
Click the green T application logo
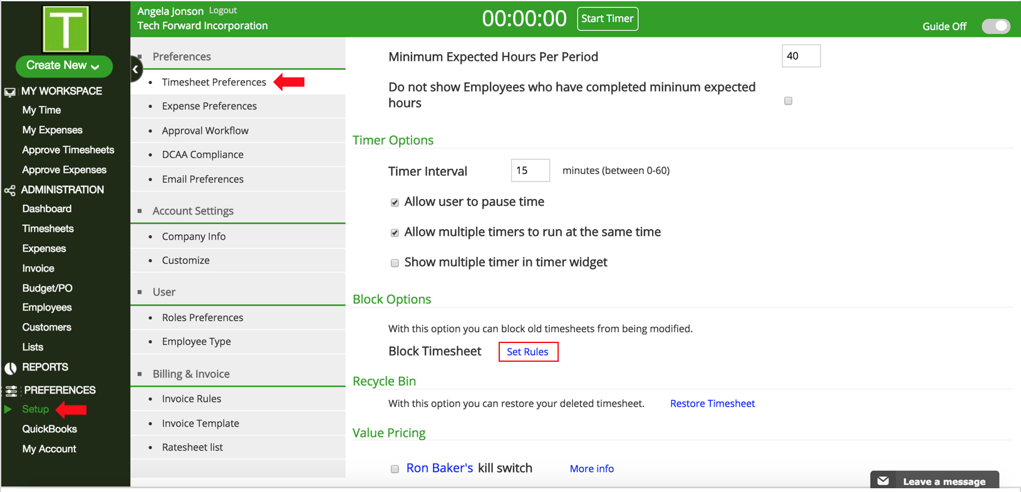pyautogui.click(x=66, y=29)
